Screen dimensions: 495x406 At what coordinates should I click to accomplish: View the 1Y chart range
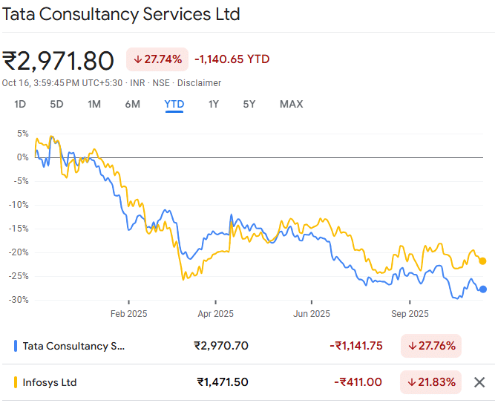pyautogui.click(x=214, y=104)
